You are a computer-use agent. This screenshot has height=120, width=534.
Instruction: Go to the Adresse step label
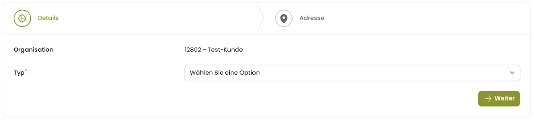[x=312, y=18]
